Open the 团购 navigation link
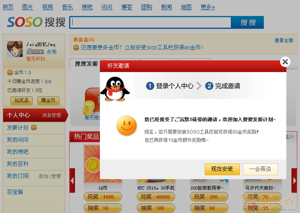Screen dimensions: 300x213 (146, 7)
